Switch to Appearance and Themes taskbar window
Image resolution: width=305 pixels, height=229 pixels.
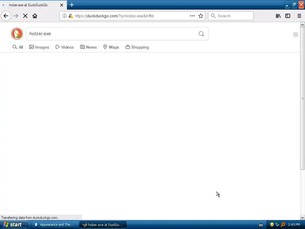pos(55,225)
